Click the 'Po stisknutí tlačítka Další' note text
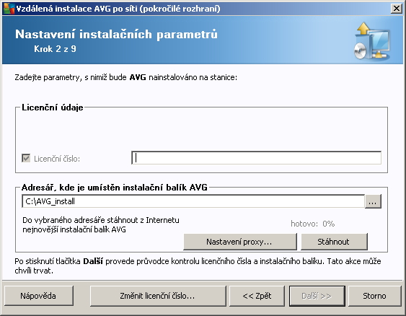The height and width of the screenshot is (316, 406). point(198,265)
